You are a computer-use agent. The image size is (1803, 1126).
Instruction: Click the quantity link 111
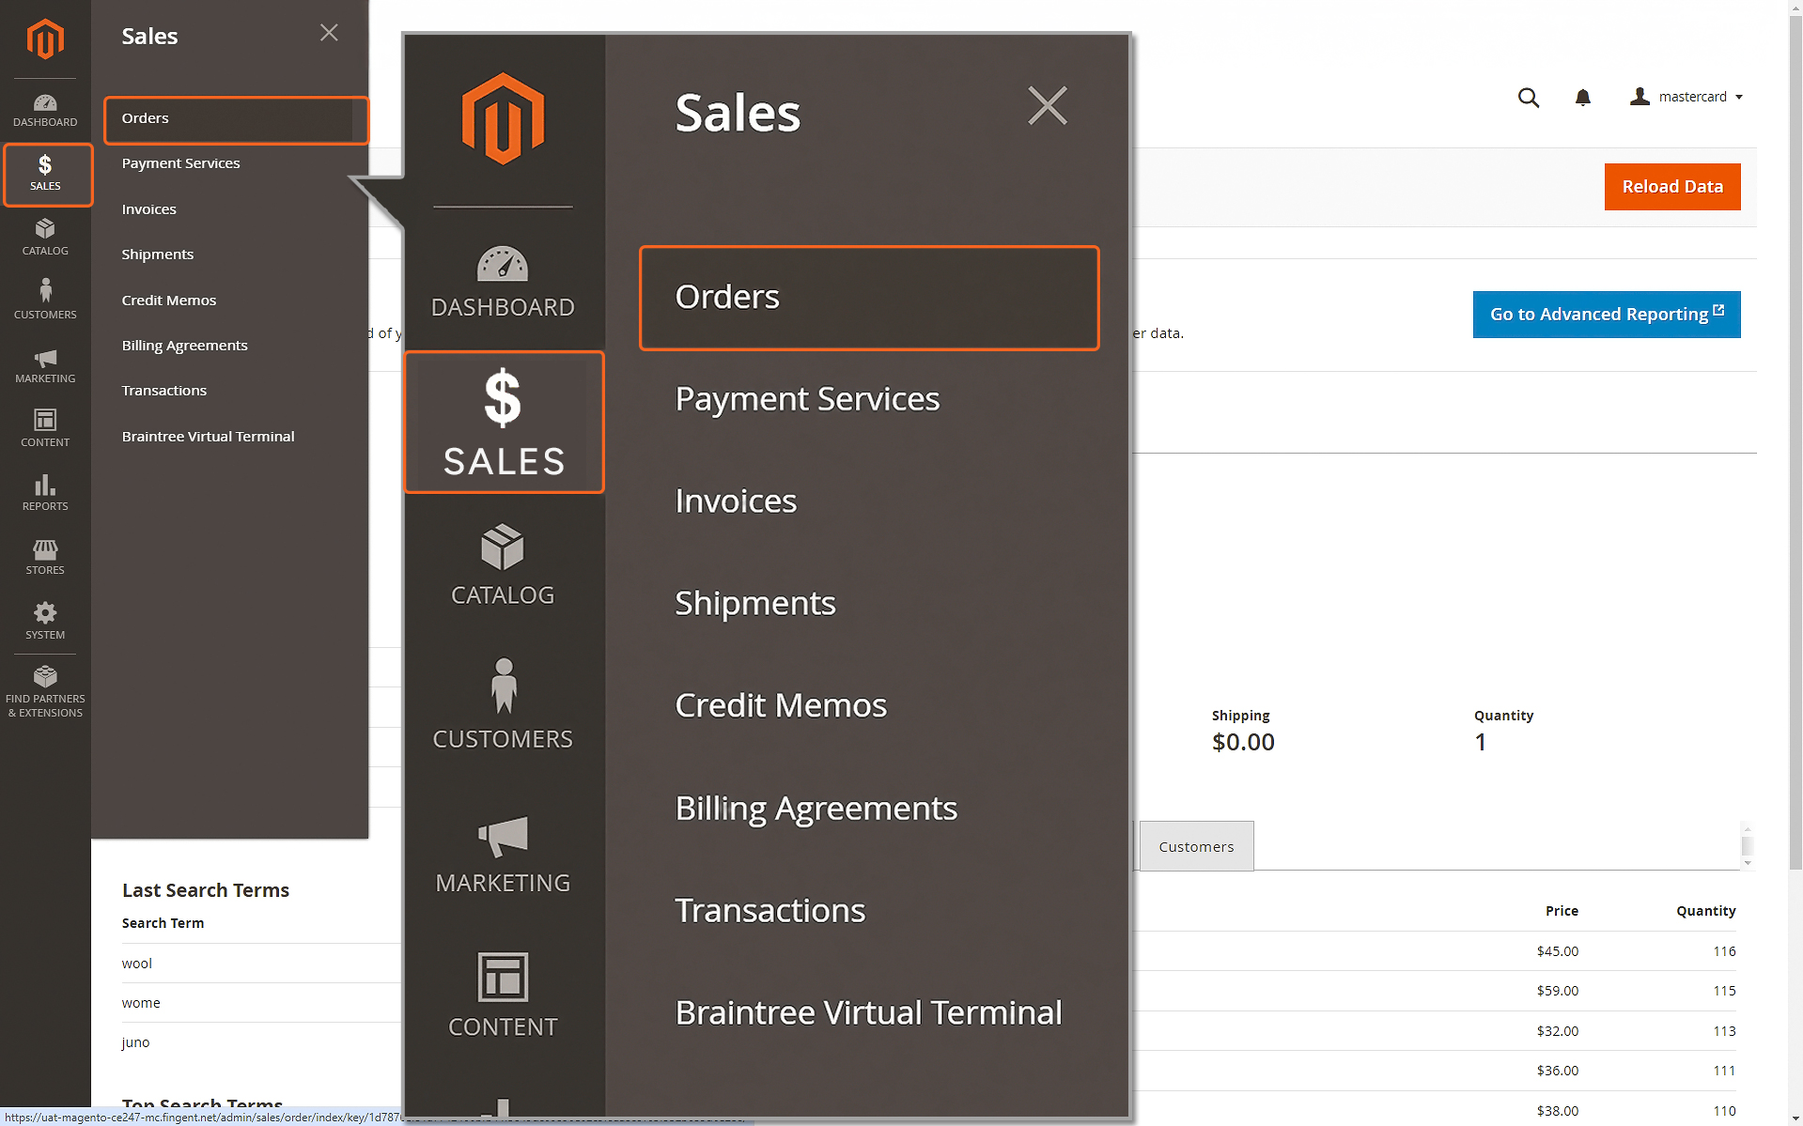tap(1724, 1071)
